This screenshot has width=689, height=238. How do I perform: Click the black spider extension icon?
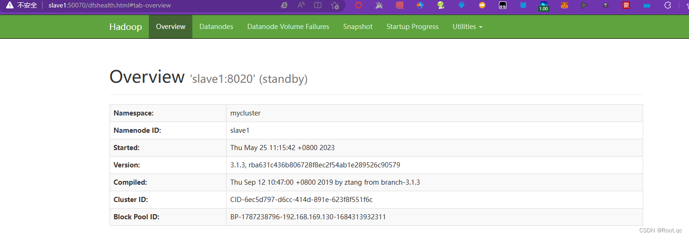[606, 6]
